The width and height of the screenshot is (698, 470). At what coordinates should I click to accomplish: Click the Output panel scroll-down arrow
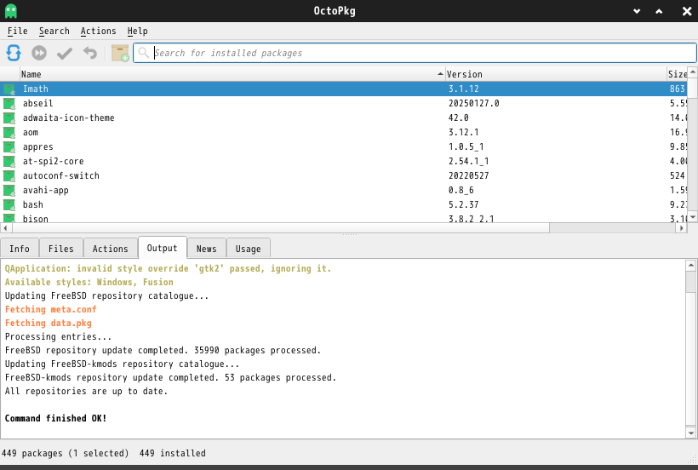[x=690, y=433]
